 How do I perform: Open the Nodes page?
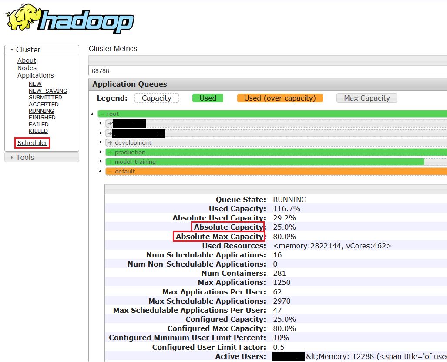tap(27, 68)
